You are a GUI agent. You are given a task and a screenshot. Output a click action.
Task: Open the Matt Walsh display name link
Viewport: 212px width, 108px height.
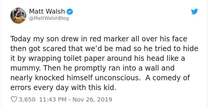tap(47, 11)
